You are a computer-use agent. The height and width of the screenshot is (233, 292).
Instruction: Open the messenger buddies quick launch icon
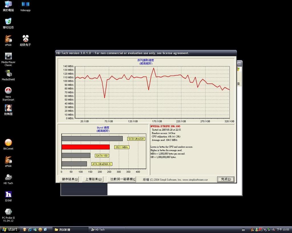coord(35,230)
